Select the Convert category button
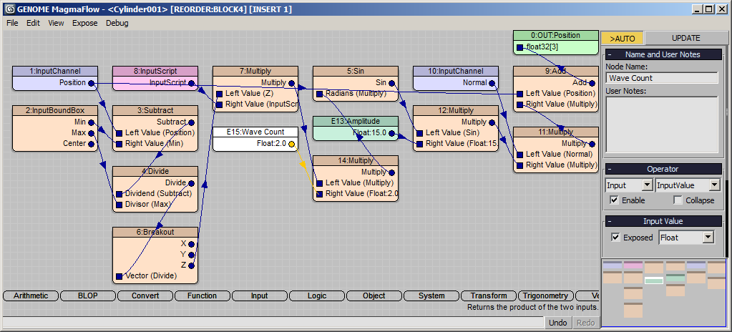This screenshot has height=332, width=732. pos(145,296)
